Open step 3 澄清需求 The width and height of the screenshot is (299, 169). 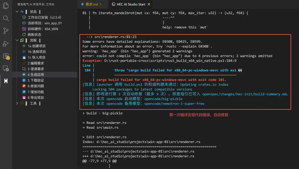45,69
